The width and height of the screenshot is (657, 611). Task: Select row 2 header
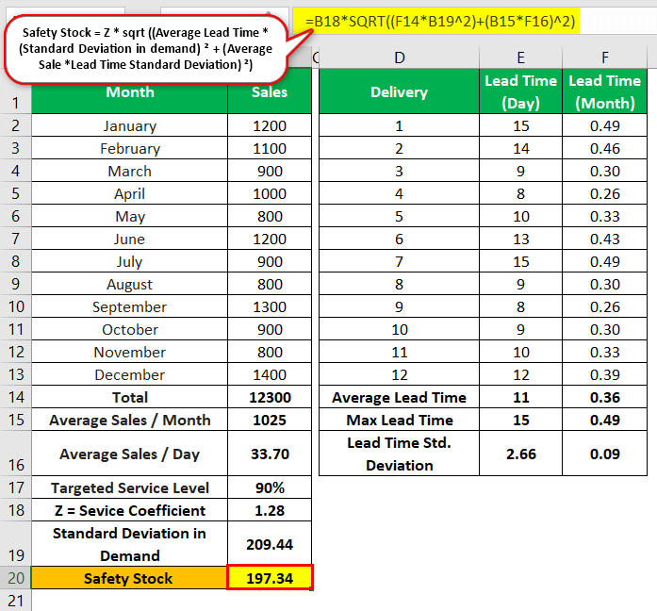tap(15, 125)
